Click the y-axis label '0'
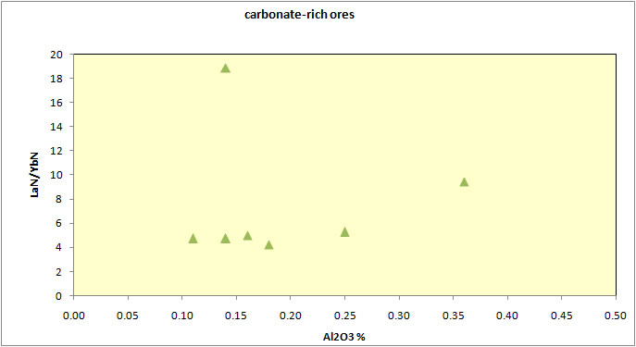 pos(59,296)
